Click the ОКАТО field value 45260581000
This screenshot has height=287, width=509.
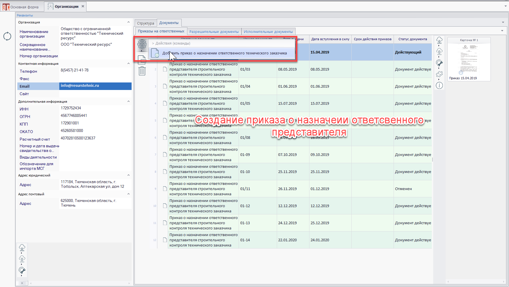(95, 131)
